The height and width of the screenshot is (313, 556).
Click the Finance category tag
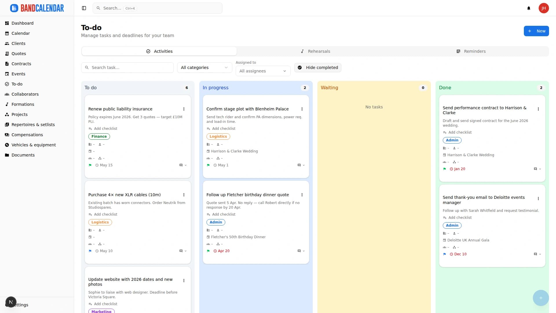point(99,137)
